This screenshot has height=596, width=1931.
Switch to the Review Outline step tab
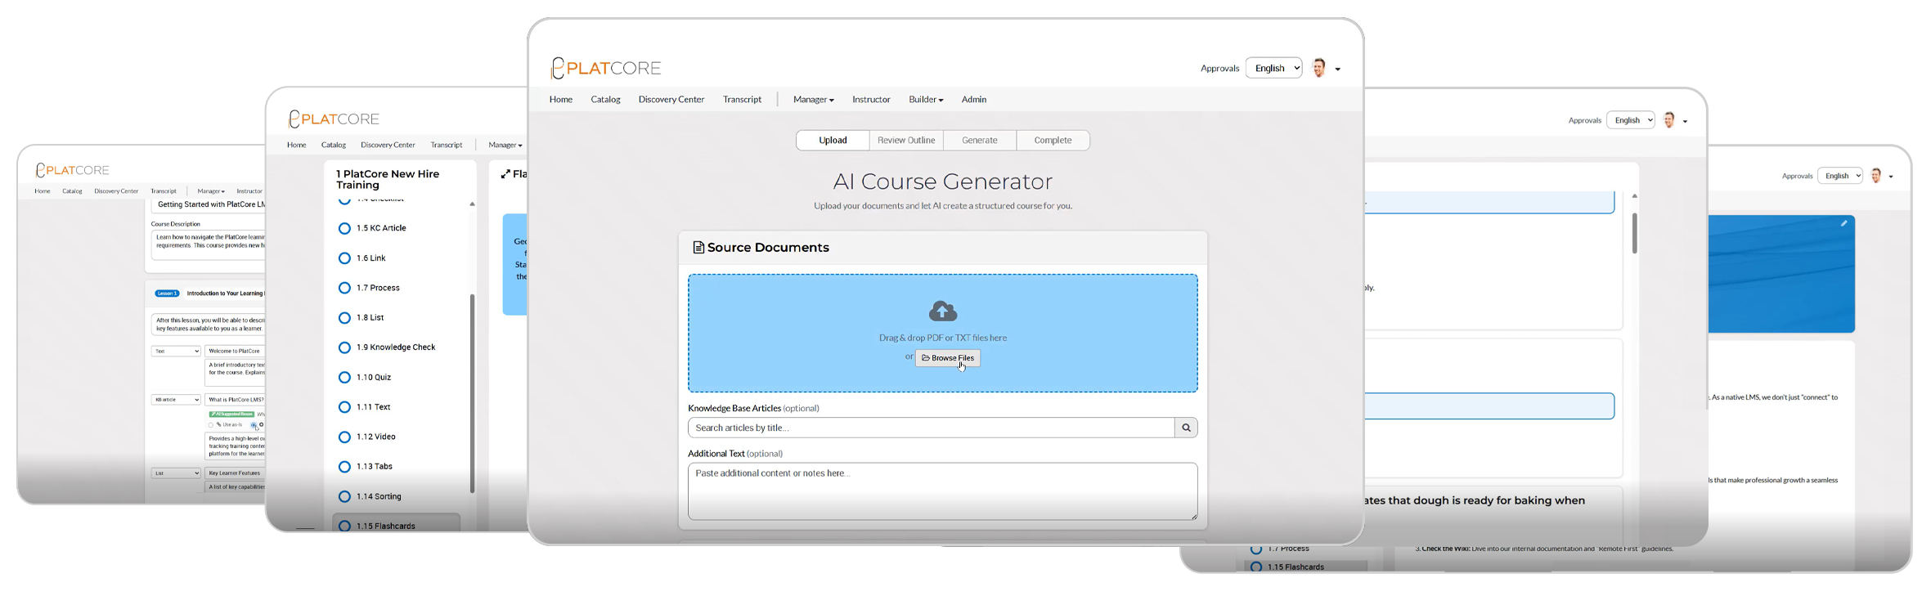[906, 141]
